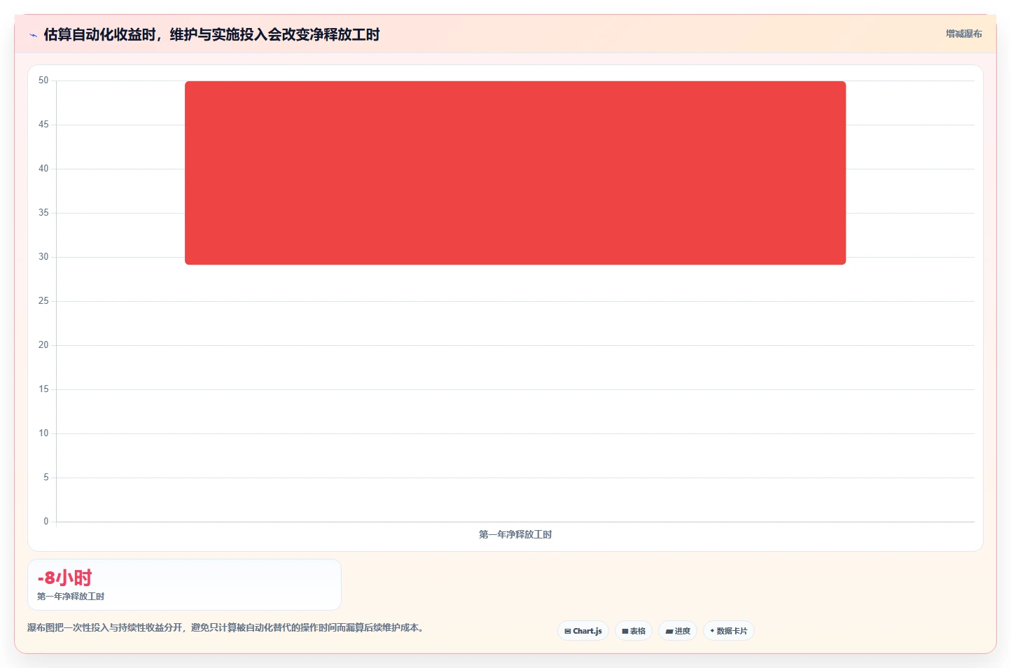Viewport: 1011px width, 668px height.
Task: Click the Chart.js chip
Action: [583, 631]
